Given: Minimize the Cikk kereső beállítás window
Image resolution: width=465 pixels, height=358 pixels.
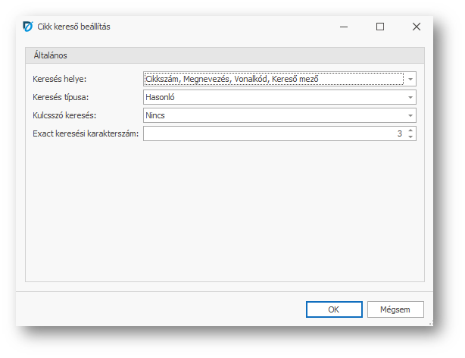Looking at the screenshot, I should tap(345, 27).
